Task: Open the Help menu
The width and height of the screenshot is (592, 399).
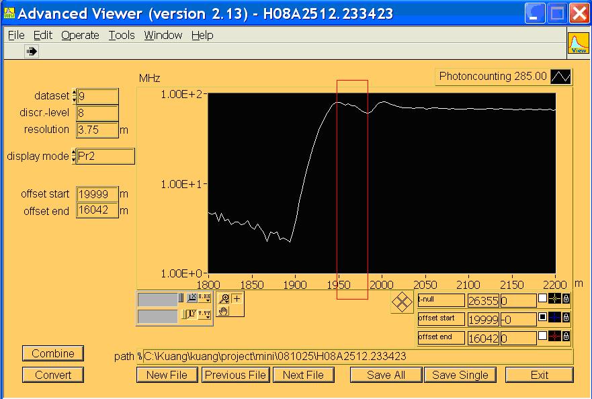Action: tap(202, 35)
